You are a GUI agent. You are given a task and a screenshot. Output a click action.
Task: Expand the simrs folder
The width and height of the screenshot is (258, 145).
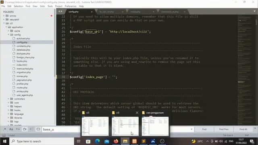coord(4,16)
